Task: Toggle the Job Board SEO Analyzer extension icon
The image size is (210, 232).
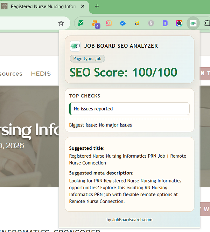Action: 193,23
